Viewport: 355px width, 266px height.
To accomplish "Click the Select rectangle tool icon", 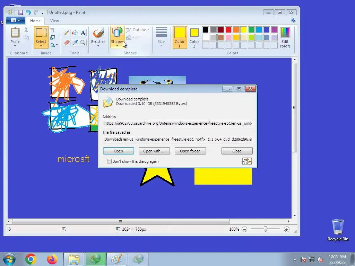I will (41, 33).
